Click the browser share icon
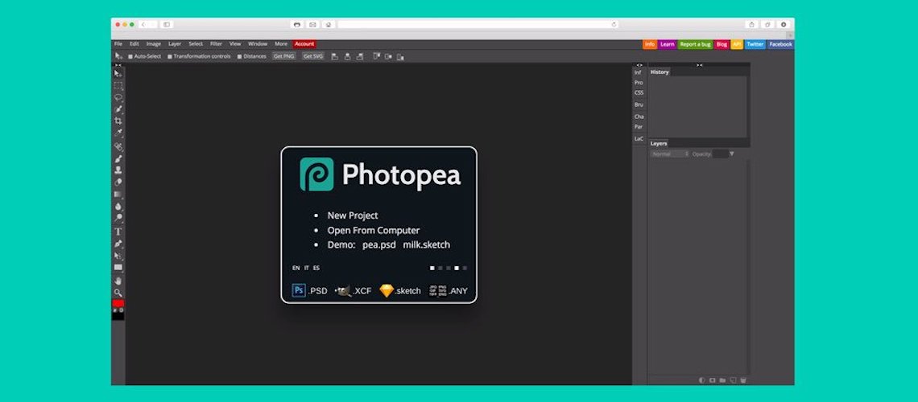 pyautogui.click(x=751, y=25)
